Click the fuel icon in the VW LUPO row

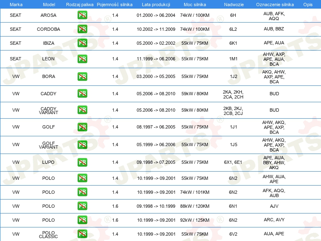(82, 162)
